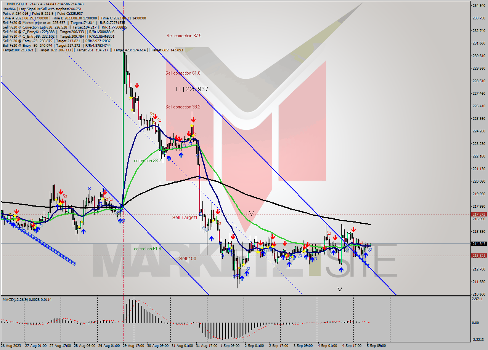The image size is (488, 350).
Task: Click the '4 Sep 01:00' time axis label
Action: pos(327,346)
